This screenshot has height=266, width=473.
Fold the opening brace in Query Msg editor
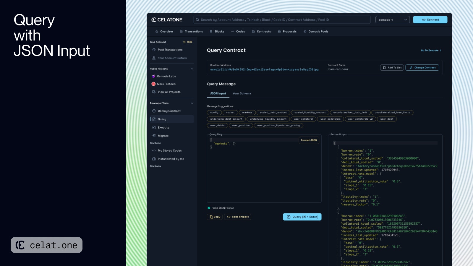coord(211,140)
